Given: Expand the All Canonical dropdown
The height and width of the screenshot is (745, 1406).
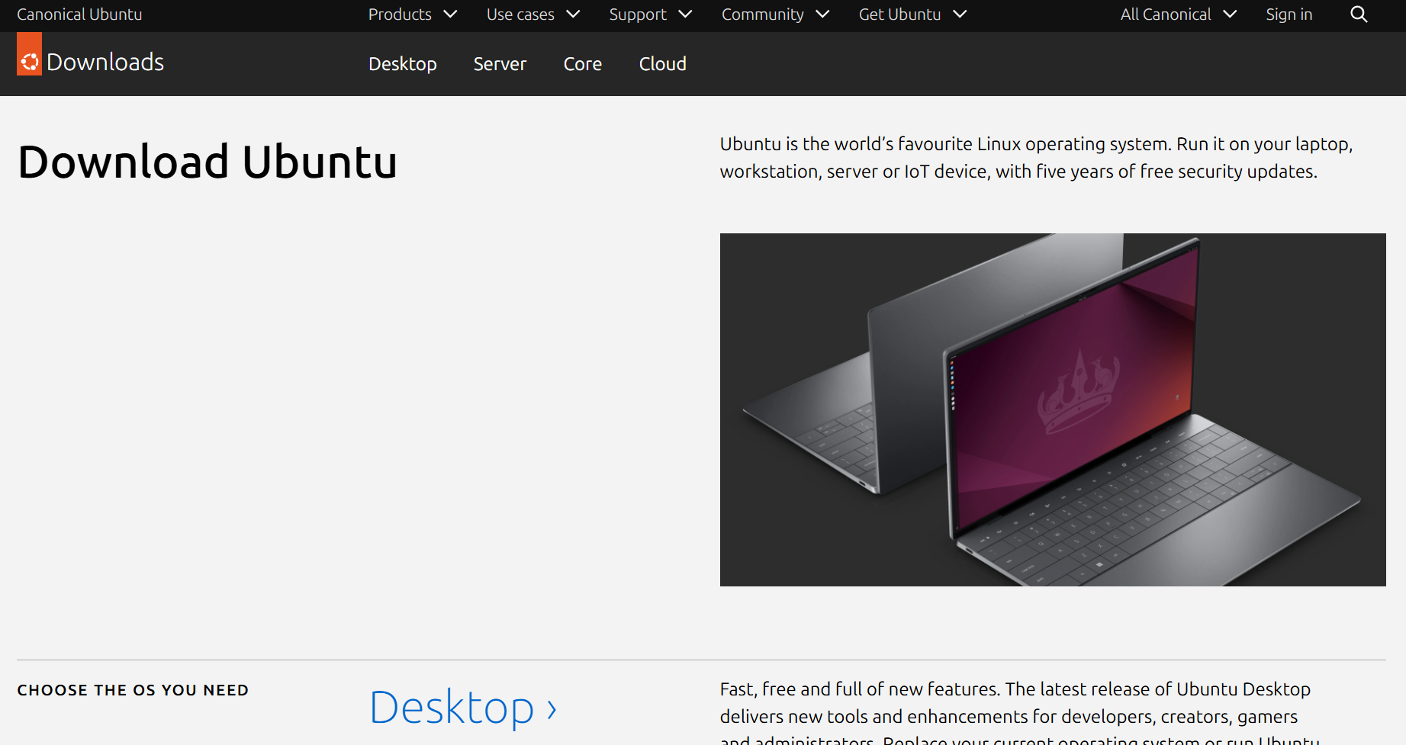Looking at the screenshot, I should click(1178, 14).
